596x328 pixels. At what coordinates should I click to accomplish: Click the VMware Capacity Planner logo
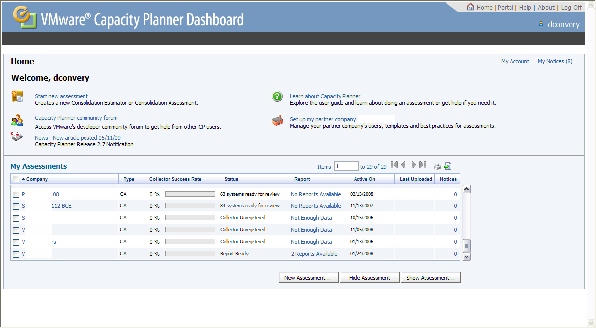click(25, 17)
